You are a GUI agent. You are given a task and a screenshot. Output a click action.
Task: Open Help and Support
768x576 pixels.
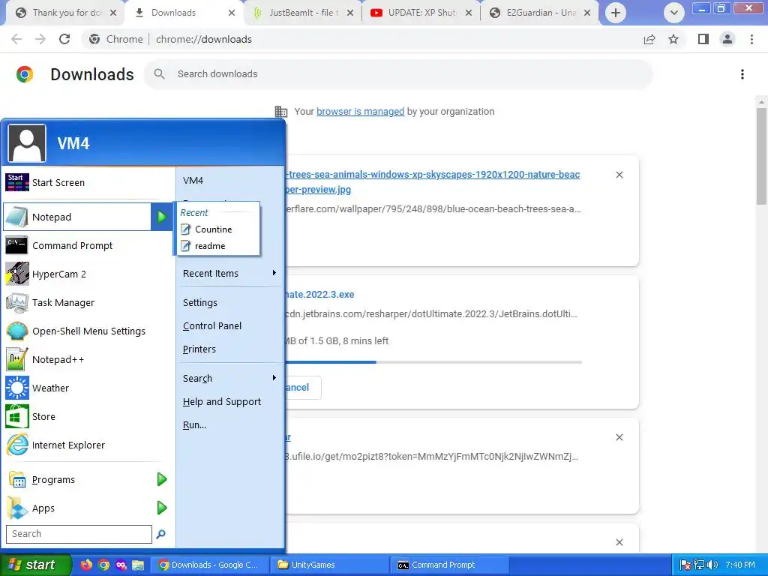pyautogui.click(x=229, y=402)
